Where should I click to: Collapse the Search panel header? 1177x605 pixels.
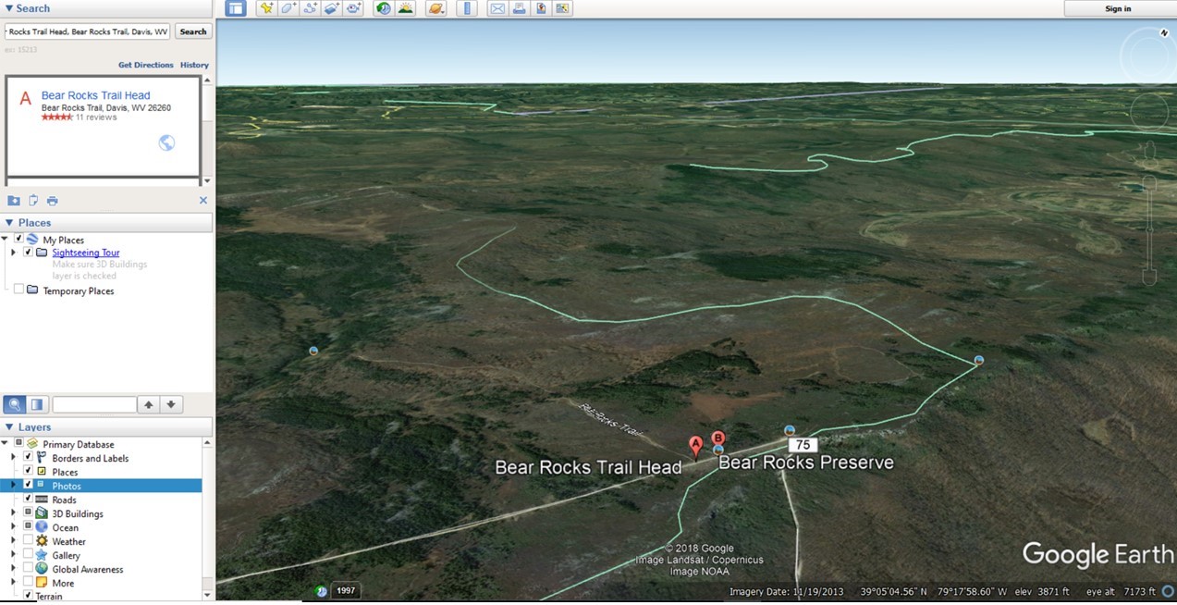[106, 8]
